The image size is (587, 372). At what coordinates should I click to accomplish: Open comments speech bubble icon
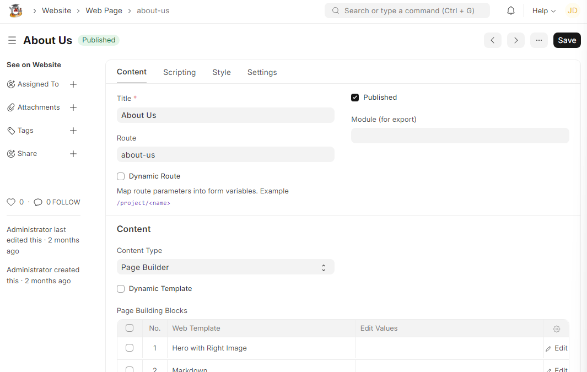coord(38,202)
